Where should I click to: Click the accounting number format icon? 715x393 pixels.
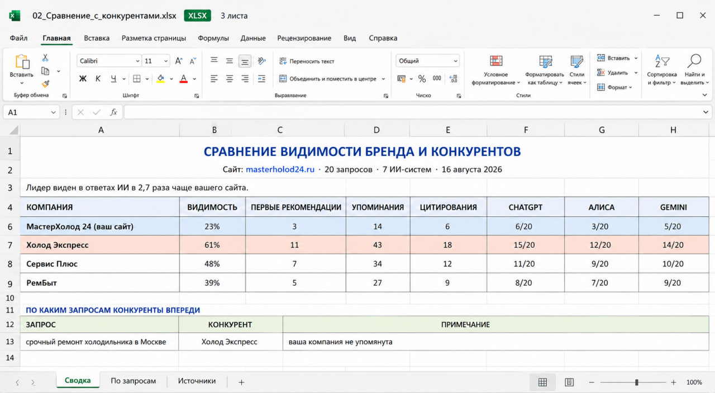(402, 79)
